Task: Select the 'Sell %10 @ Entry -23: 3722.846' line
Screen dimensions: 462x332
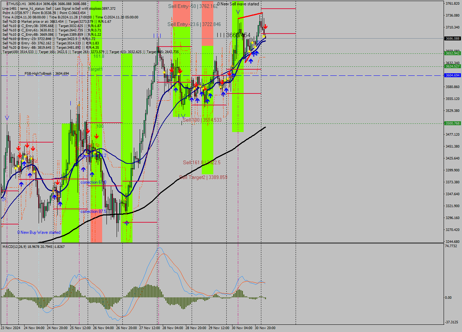Action: click(x=49, y=39)
